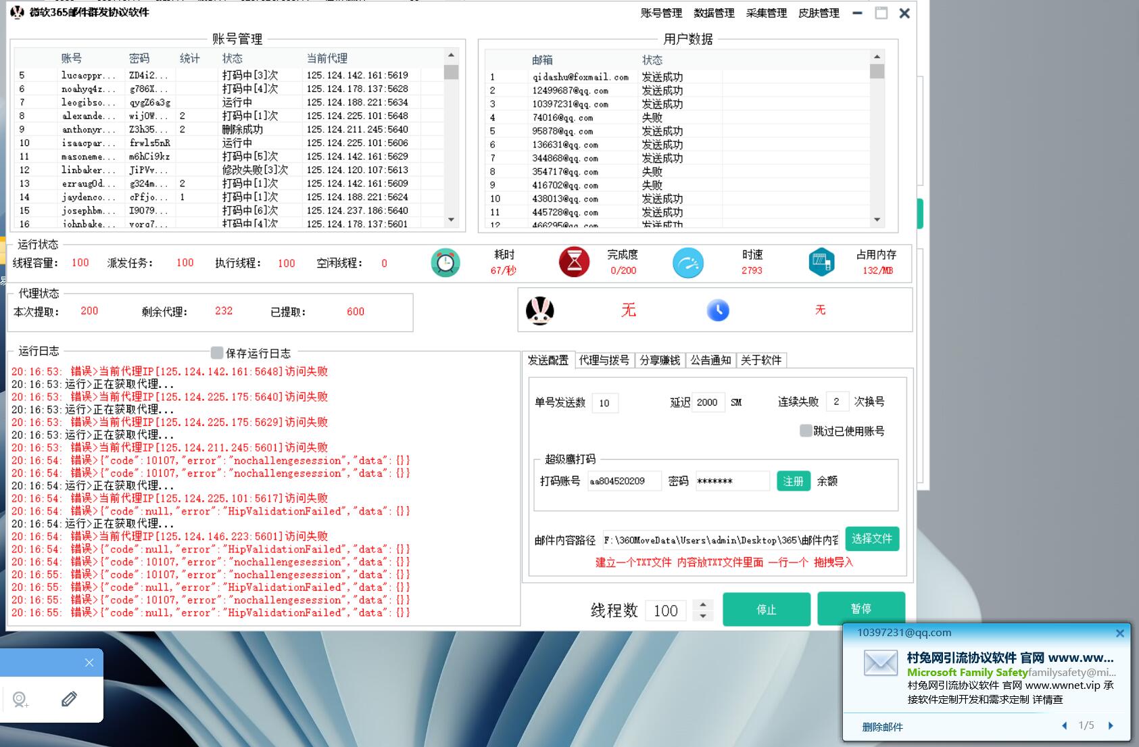Open the 账号管理 menu
1139x747 pixels.
pos(661,13)
